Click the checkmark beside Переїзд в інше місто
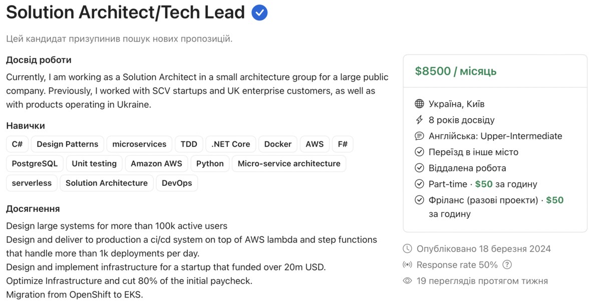 tap(420, 152)
